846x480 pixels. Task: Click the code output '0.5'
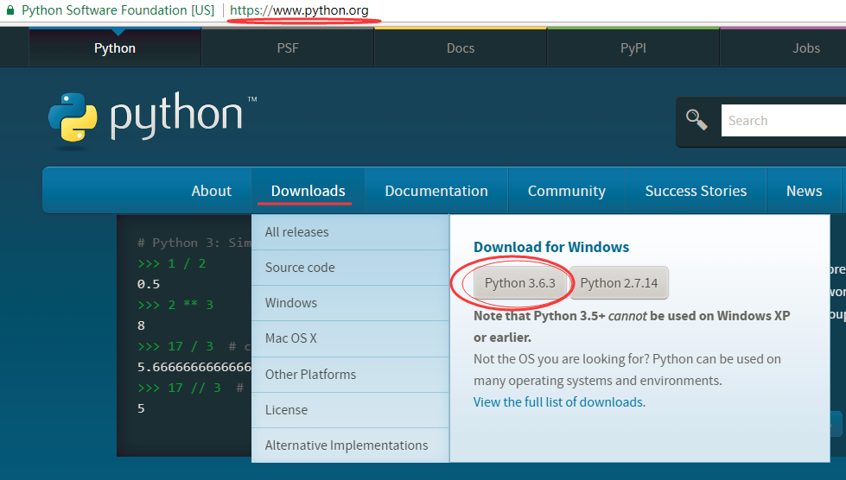pyautogui.click(x=149, y=284)
